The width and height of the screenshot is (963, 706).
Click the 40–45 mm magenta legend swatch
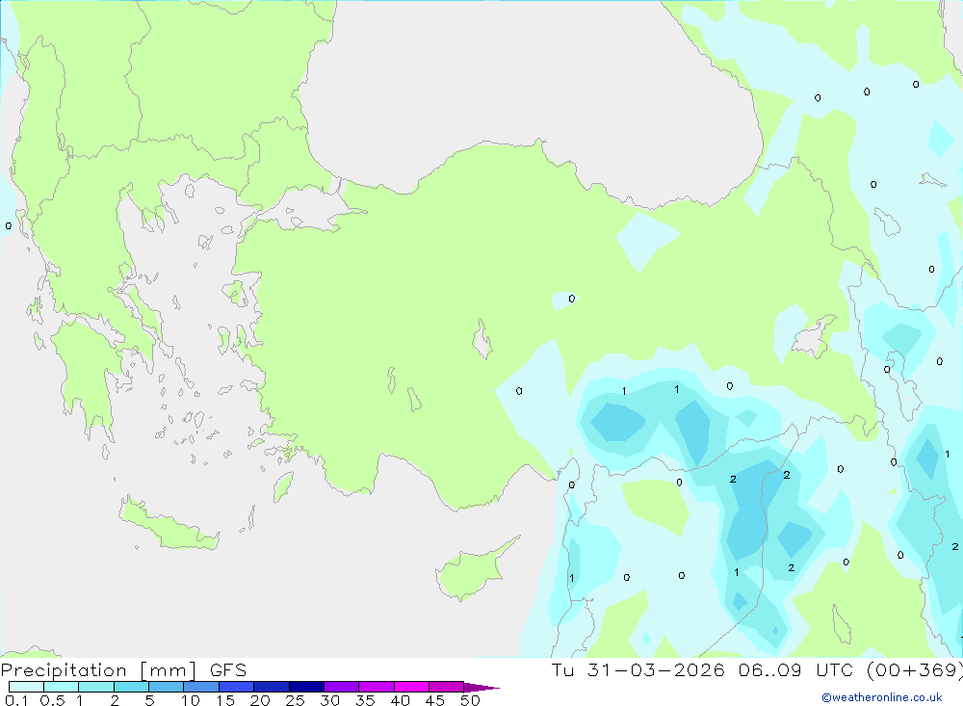coord(411,687)
